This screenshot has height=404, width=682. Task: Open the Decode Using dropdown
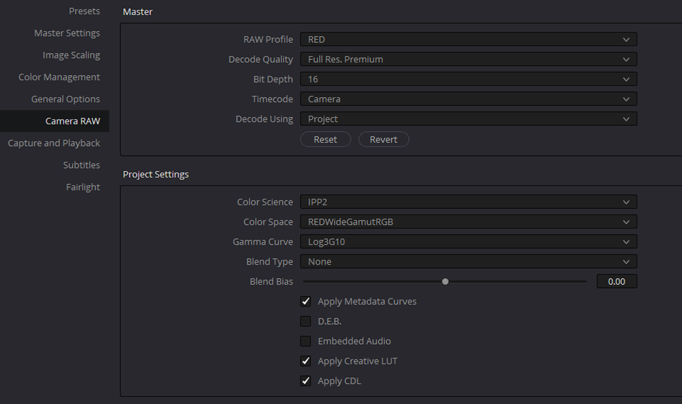pyautogui.click(x=468, y=119)
